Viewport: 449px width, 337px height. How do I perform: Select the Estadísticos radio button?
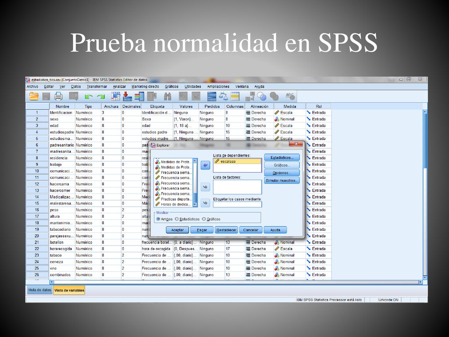(177, 219)
